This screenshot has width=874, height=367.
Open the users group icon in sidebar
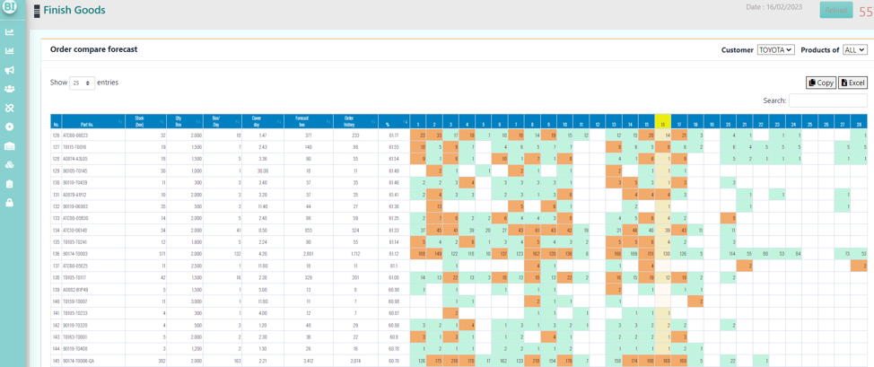coord(10,89)
